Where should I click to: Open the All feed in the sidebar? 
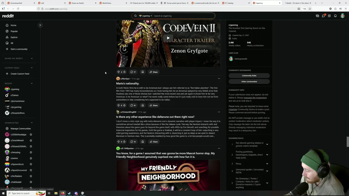12,43
